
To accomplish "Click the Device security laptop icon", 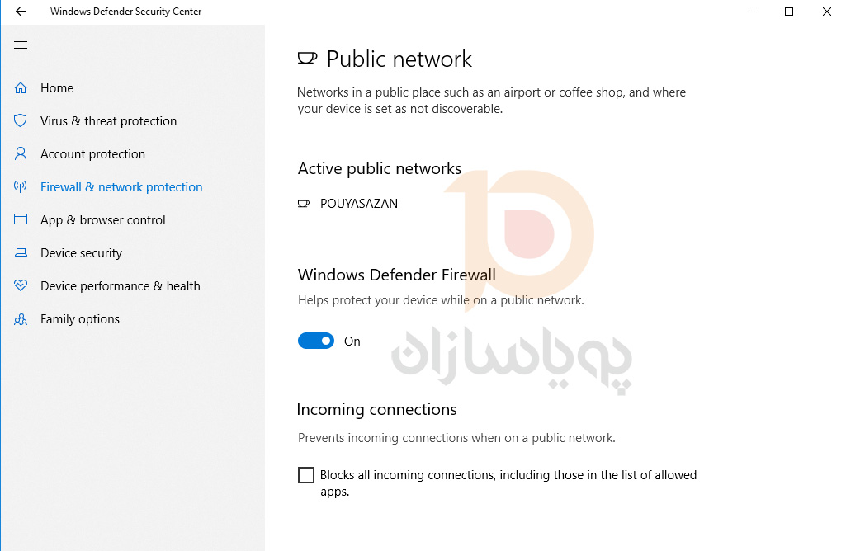I will point(21,253).
